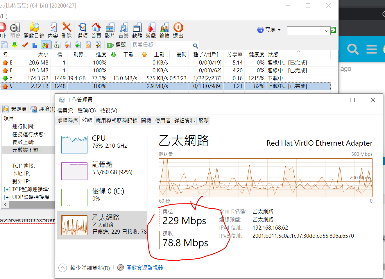Click the 音樂 (Music) toolbar icon
The image size is (385, 279).
point(123,31)
